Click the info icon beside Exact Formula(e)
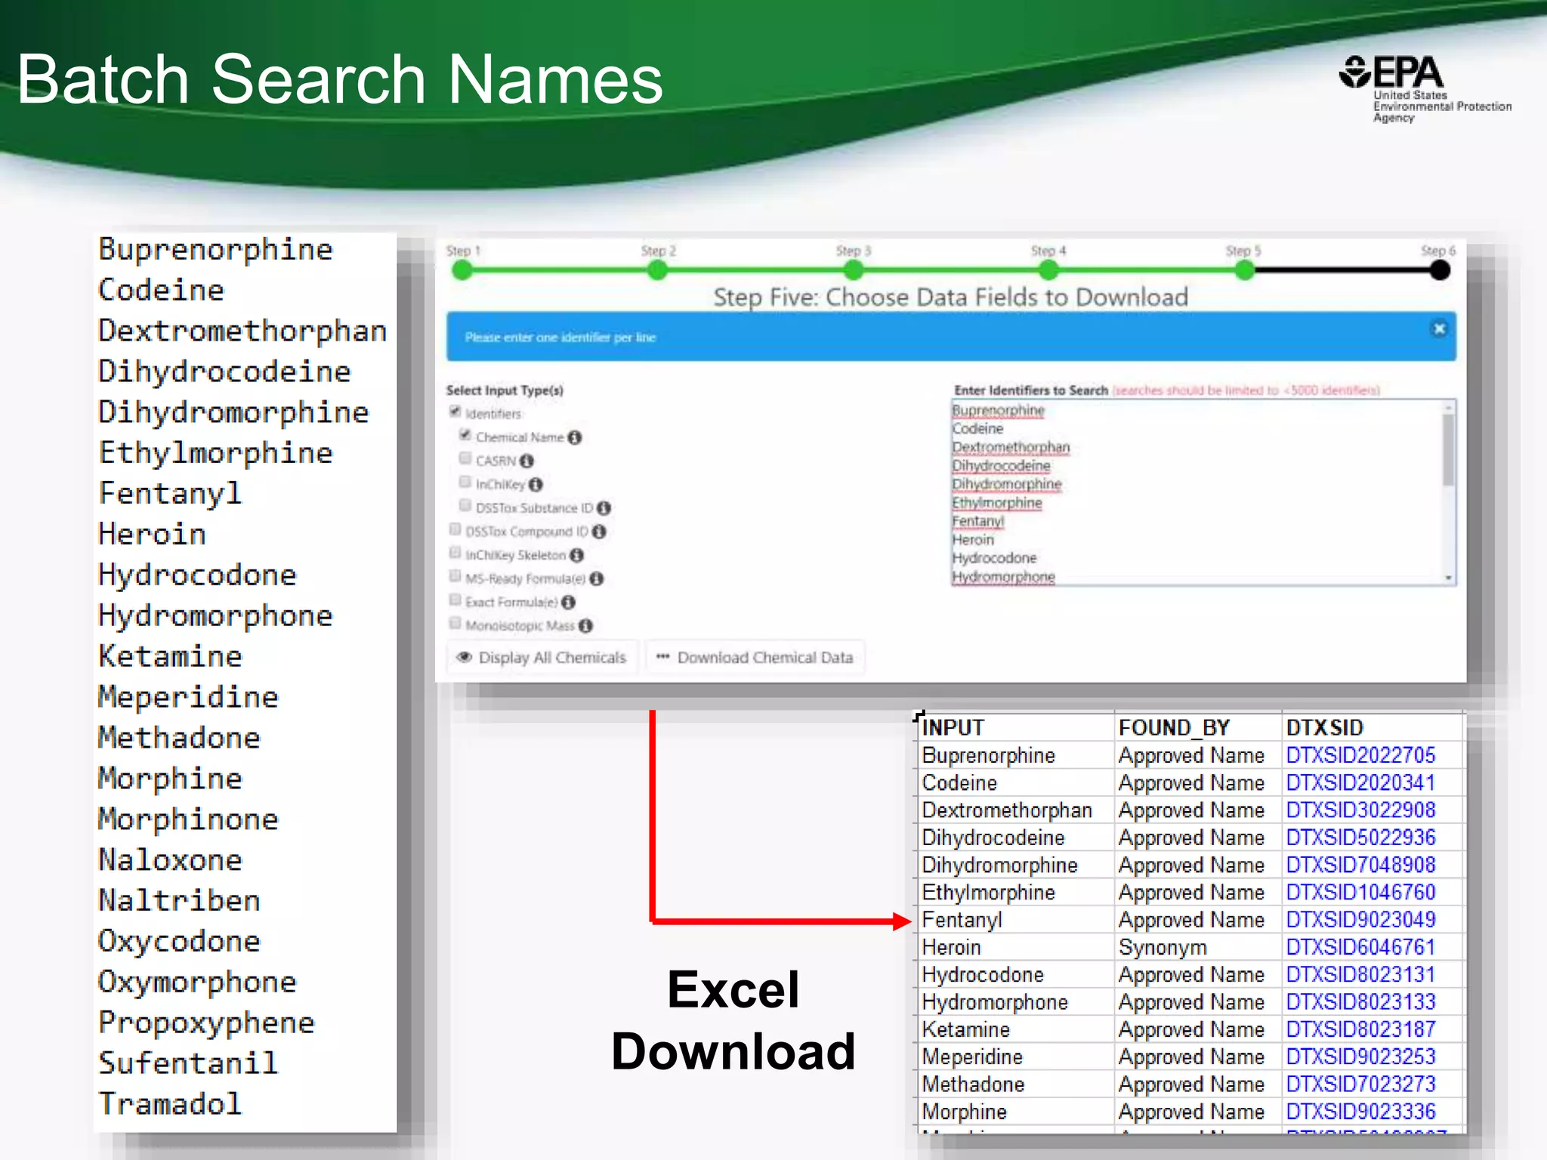The image size is (1547, 1160). point(569,603)
